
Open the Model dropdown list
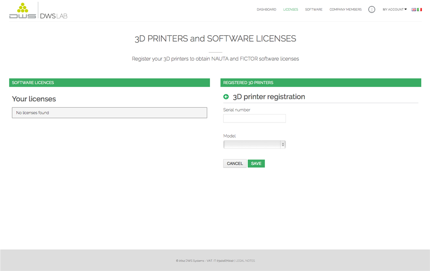(x=254, y=145)
